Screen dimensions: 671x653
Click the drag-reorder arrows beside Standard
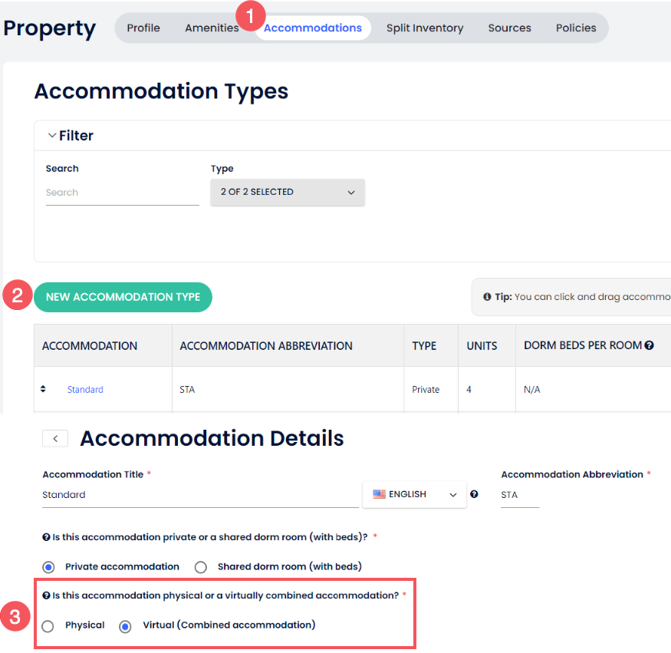point(43,389)
